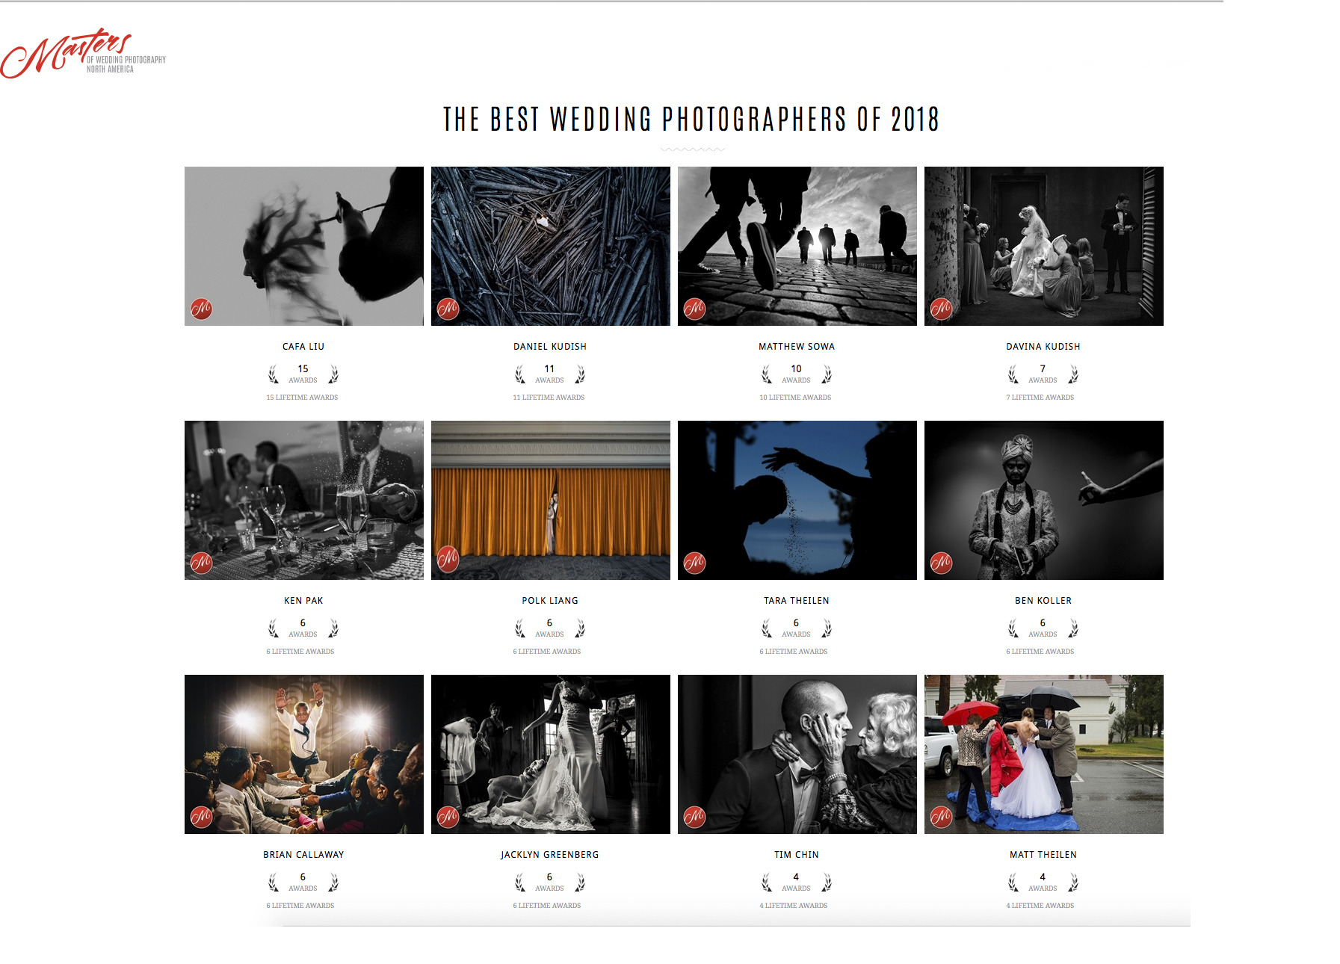This screenshot has height=964, width=1340.
Task: Click the Masters of Wedding Photography logo
Action: 83,53
